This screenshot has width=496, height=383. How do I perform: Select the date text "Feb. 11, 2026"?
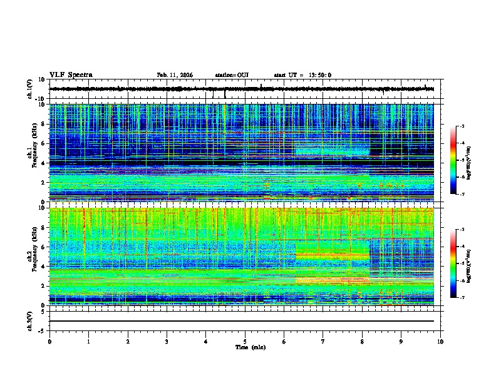(175, 75)
